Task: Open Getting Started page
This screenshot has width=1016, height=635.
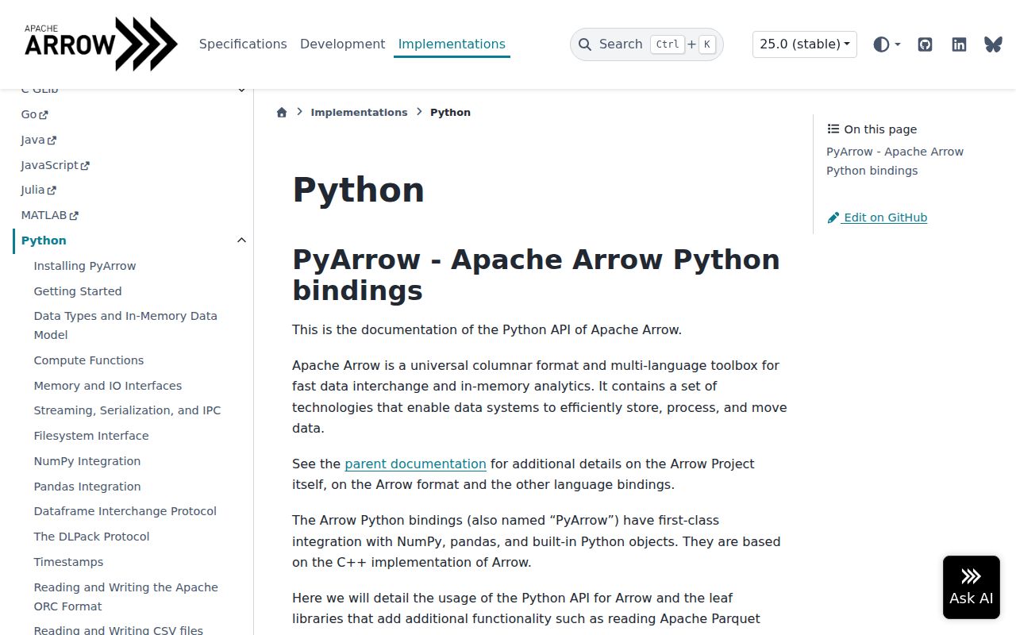Action: (x=78, y=291)
